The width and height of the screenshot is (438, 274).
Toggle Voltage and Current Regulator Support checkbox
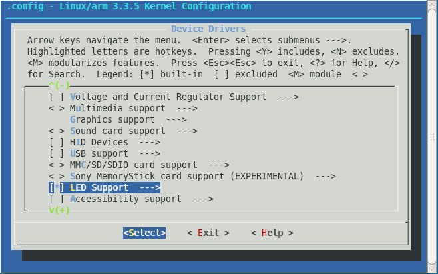pyautogui.click(x=57, y=97)
